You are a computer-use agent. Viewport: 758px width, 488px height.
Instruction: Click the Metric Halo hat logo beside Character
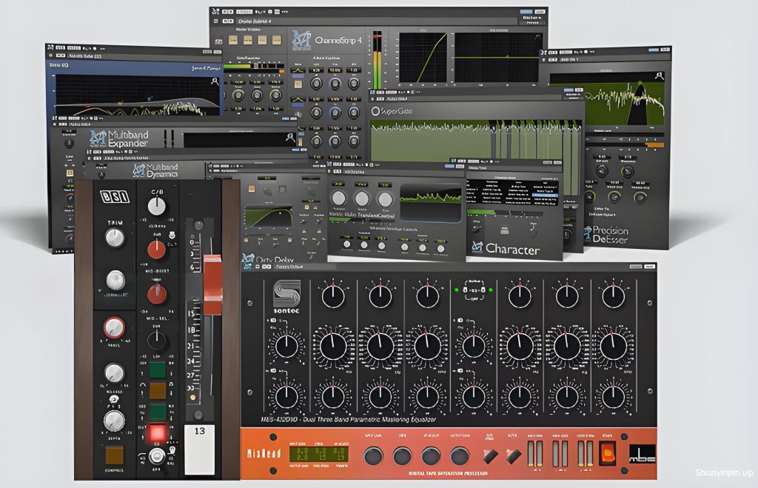(x=478, y=246)
